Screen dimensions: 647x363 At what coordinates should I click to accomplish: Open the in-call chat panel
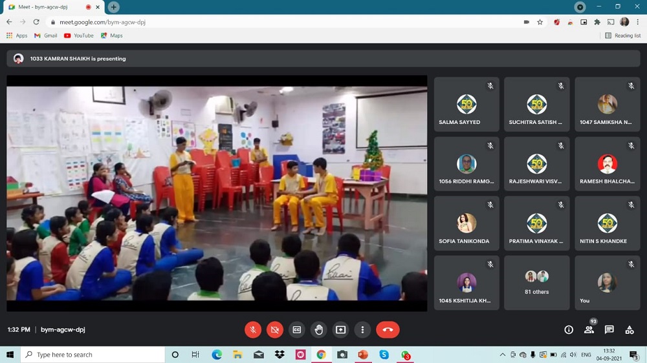click(x=609, y=329)
